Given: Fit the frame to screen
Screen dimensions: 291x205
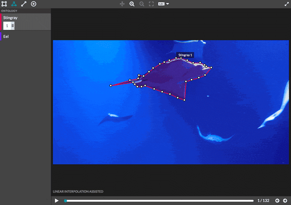Looking at the screenshot, I should point(151,4).
